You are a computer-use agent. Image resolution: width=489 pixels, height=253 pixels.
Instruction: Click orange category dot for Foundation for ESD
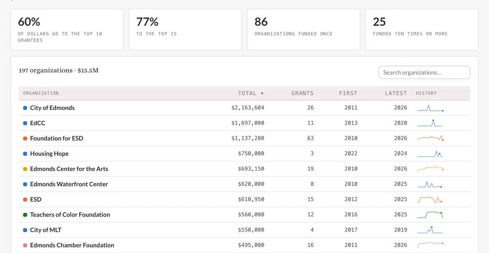(25, 138)
